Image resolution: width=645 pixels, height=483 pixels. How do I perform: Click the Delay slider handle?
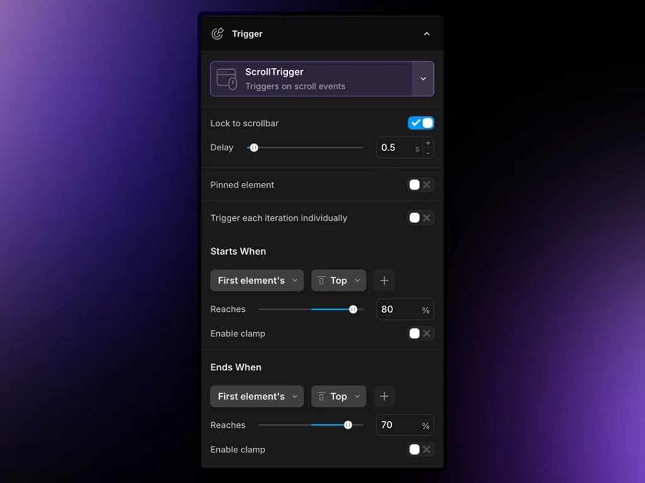click(x=254, y=148)
